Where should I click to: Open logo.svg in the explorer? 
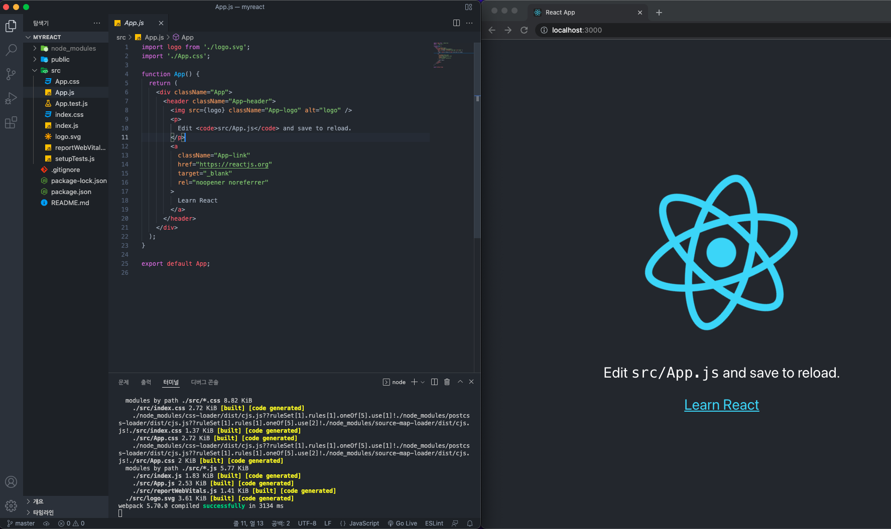coord(66,136)
